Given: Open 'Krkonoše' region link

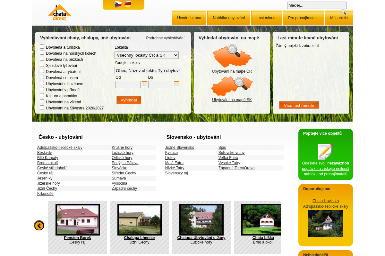Looking at the screenshot, I should tap(45, 194).
